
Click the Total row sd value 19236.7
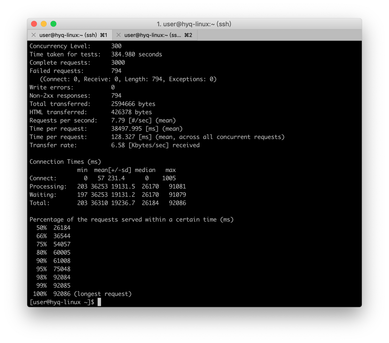123,203
